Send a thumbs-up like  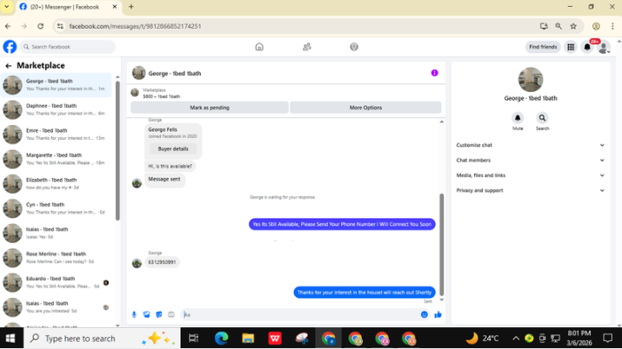[x=438, y=314]
